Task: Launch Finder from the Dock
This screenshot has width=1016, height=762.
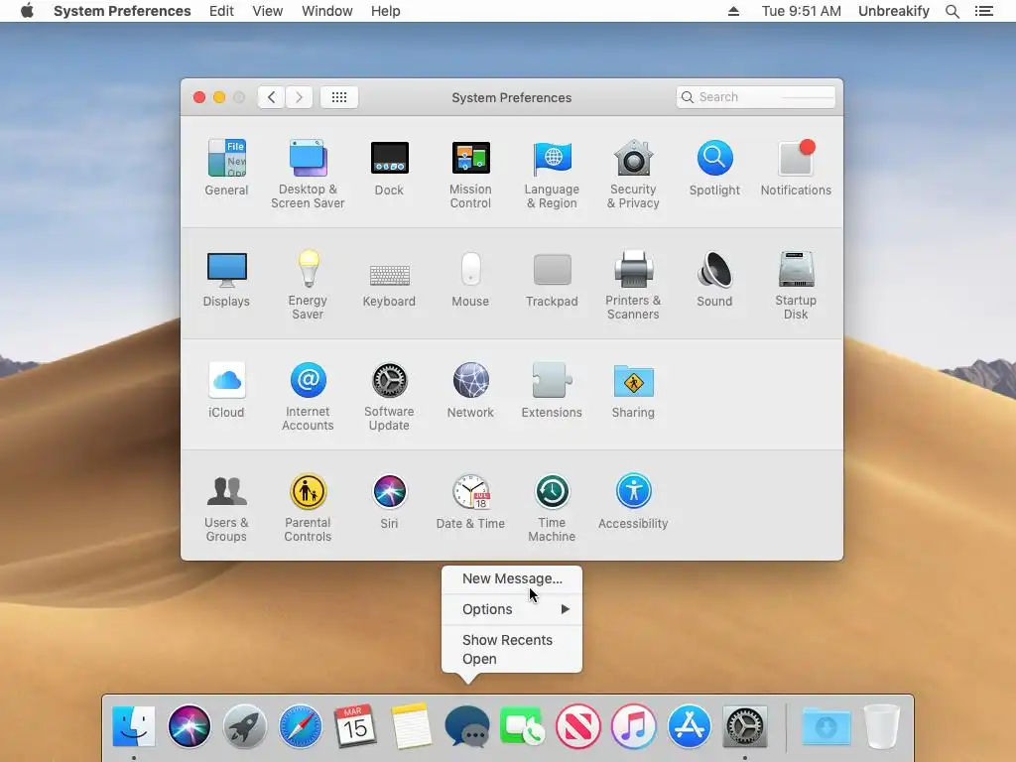Action: [x=134, y=726]
